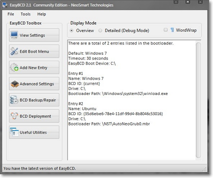Open View Settings page

(x=34, y=35)
